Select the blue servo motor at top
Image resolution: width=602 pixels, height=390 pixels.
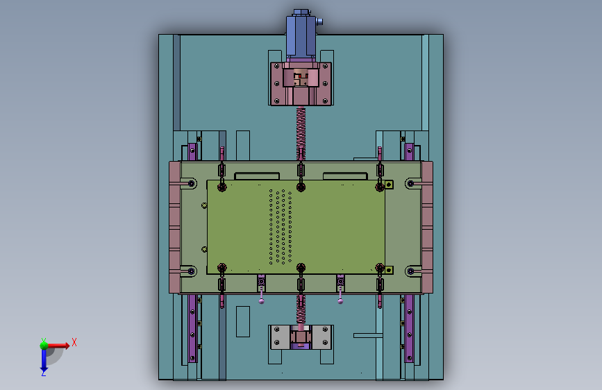tap(301, 35)
